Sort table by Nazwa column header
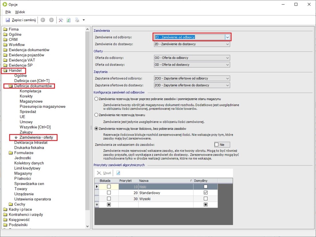The image size is (316, 237). click(166, 181)
